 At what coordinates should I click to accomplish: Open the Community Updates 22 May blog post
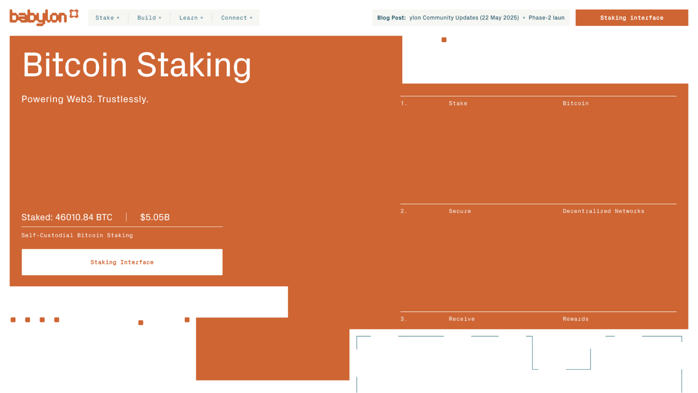(x=464, y=18)
